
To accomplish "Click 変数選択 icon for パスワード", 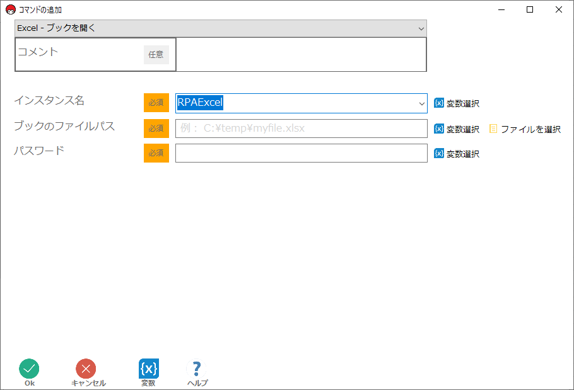I will point(439,153).
